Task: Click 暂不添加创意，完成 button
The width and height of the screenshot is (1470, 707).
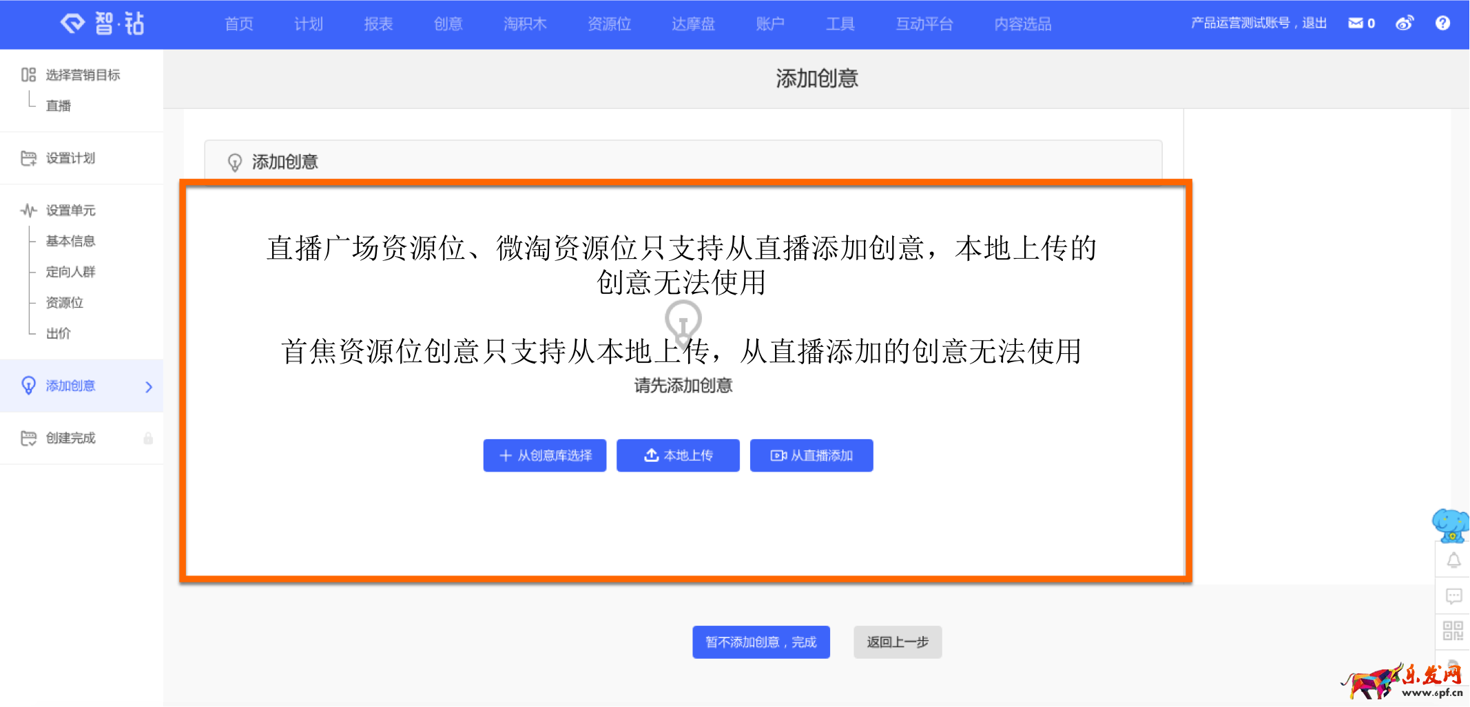Action: [760, 642]
